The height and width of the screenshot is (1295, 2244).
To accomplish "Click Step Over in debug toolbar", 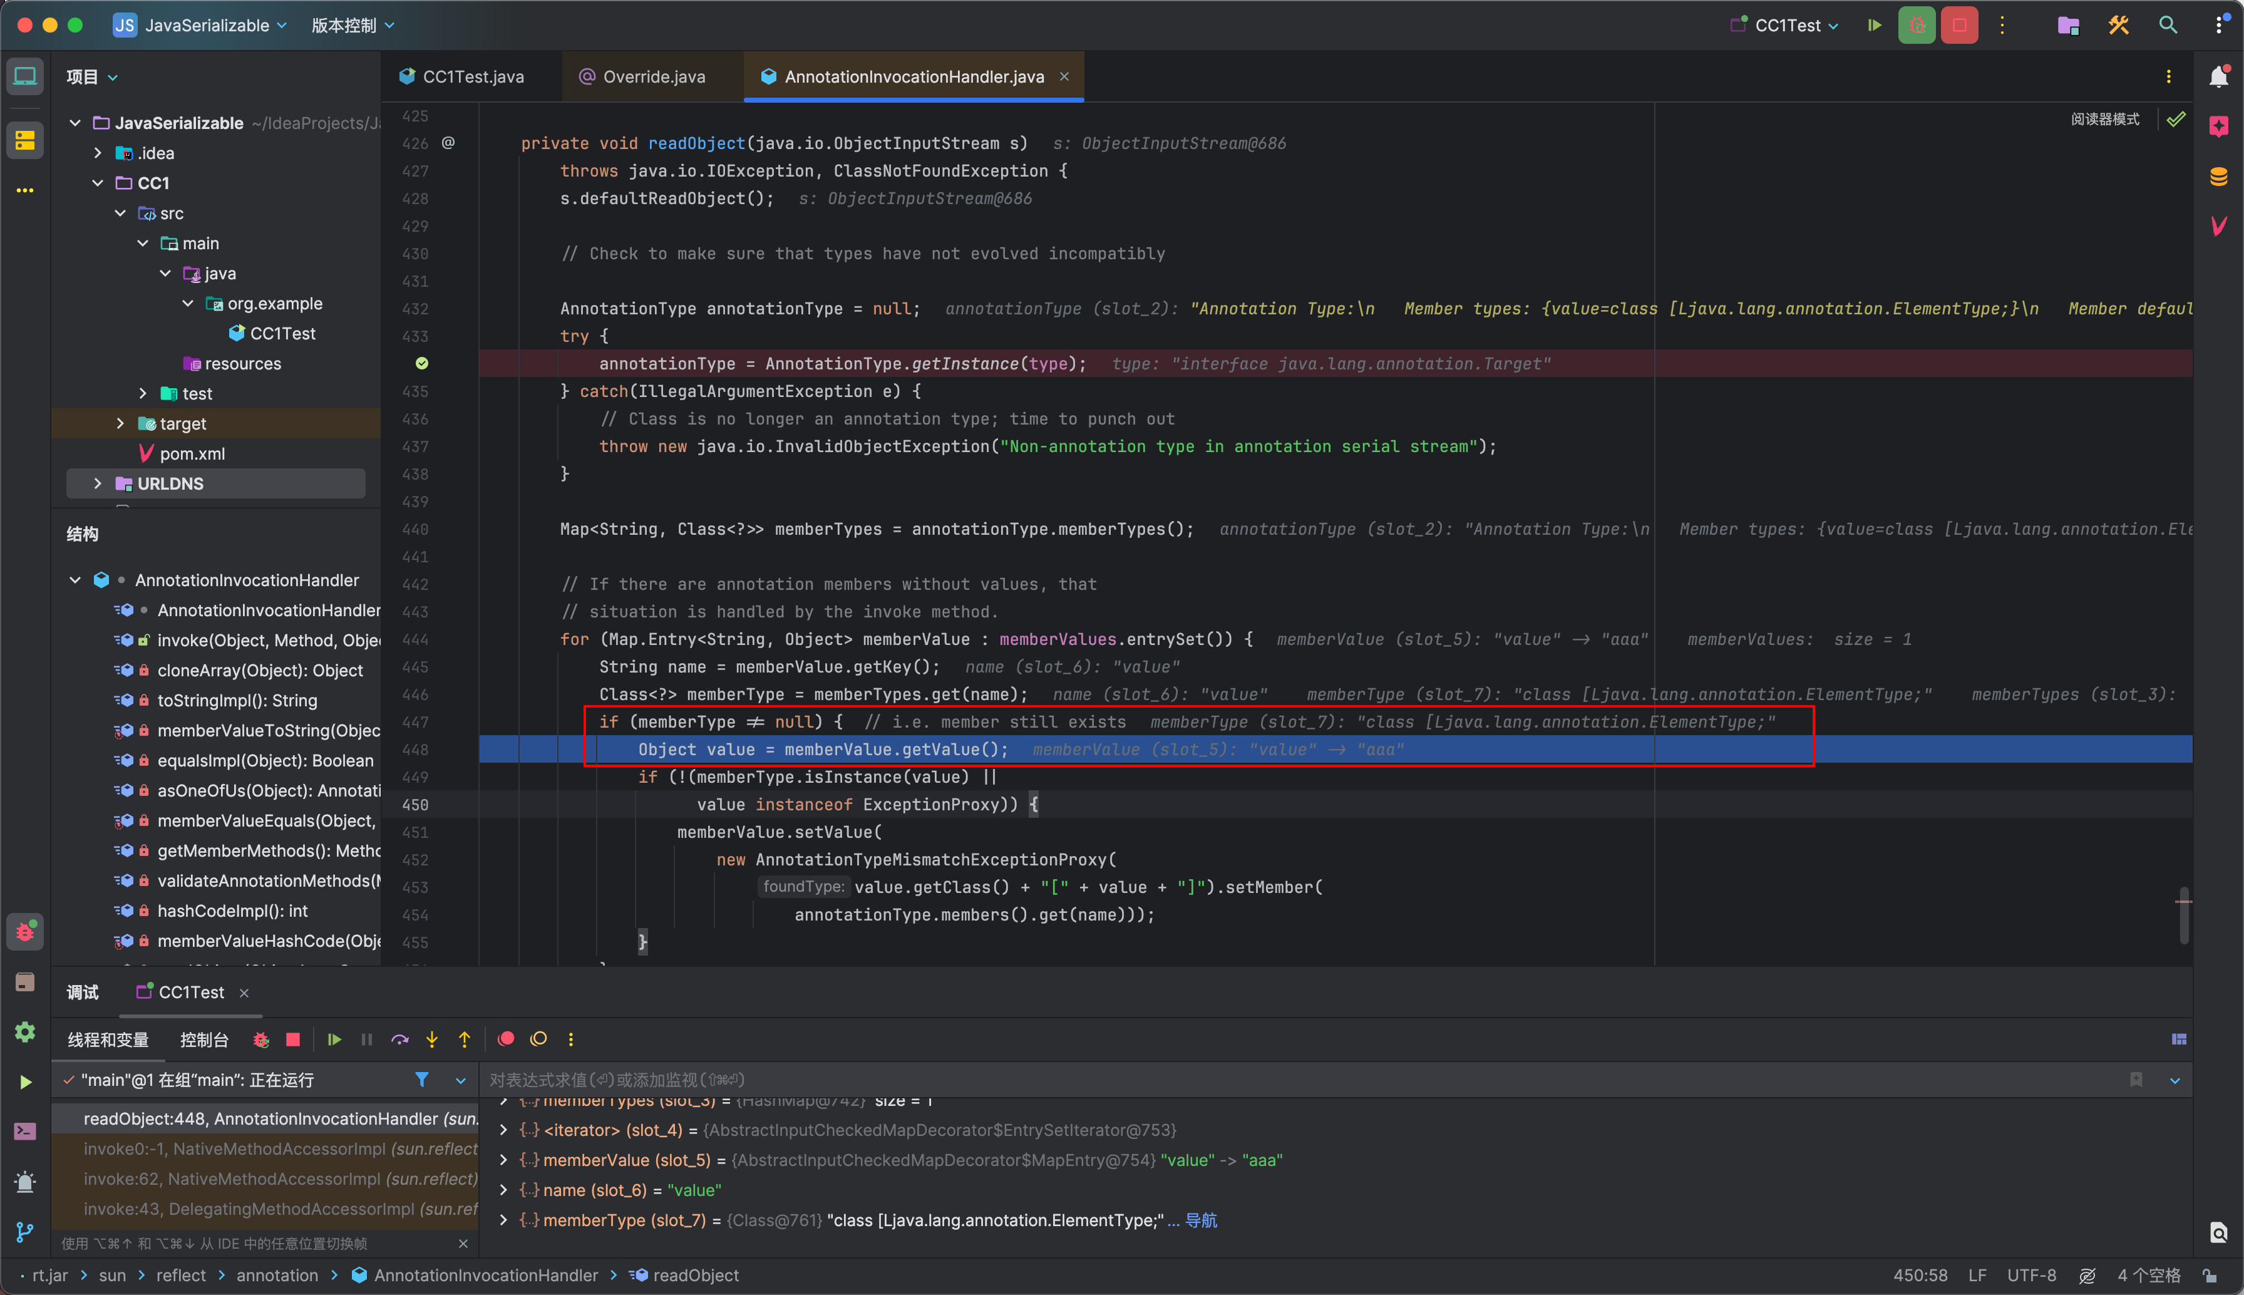I will point(400,1040).
